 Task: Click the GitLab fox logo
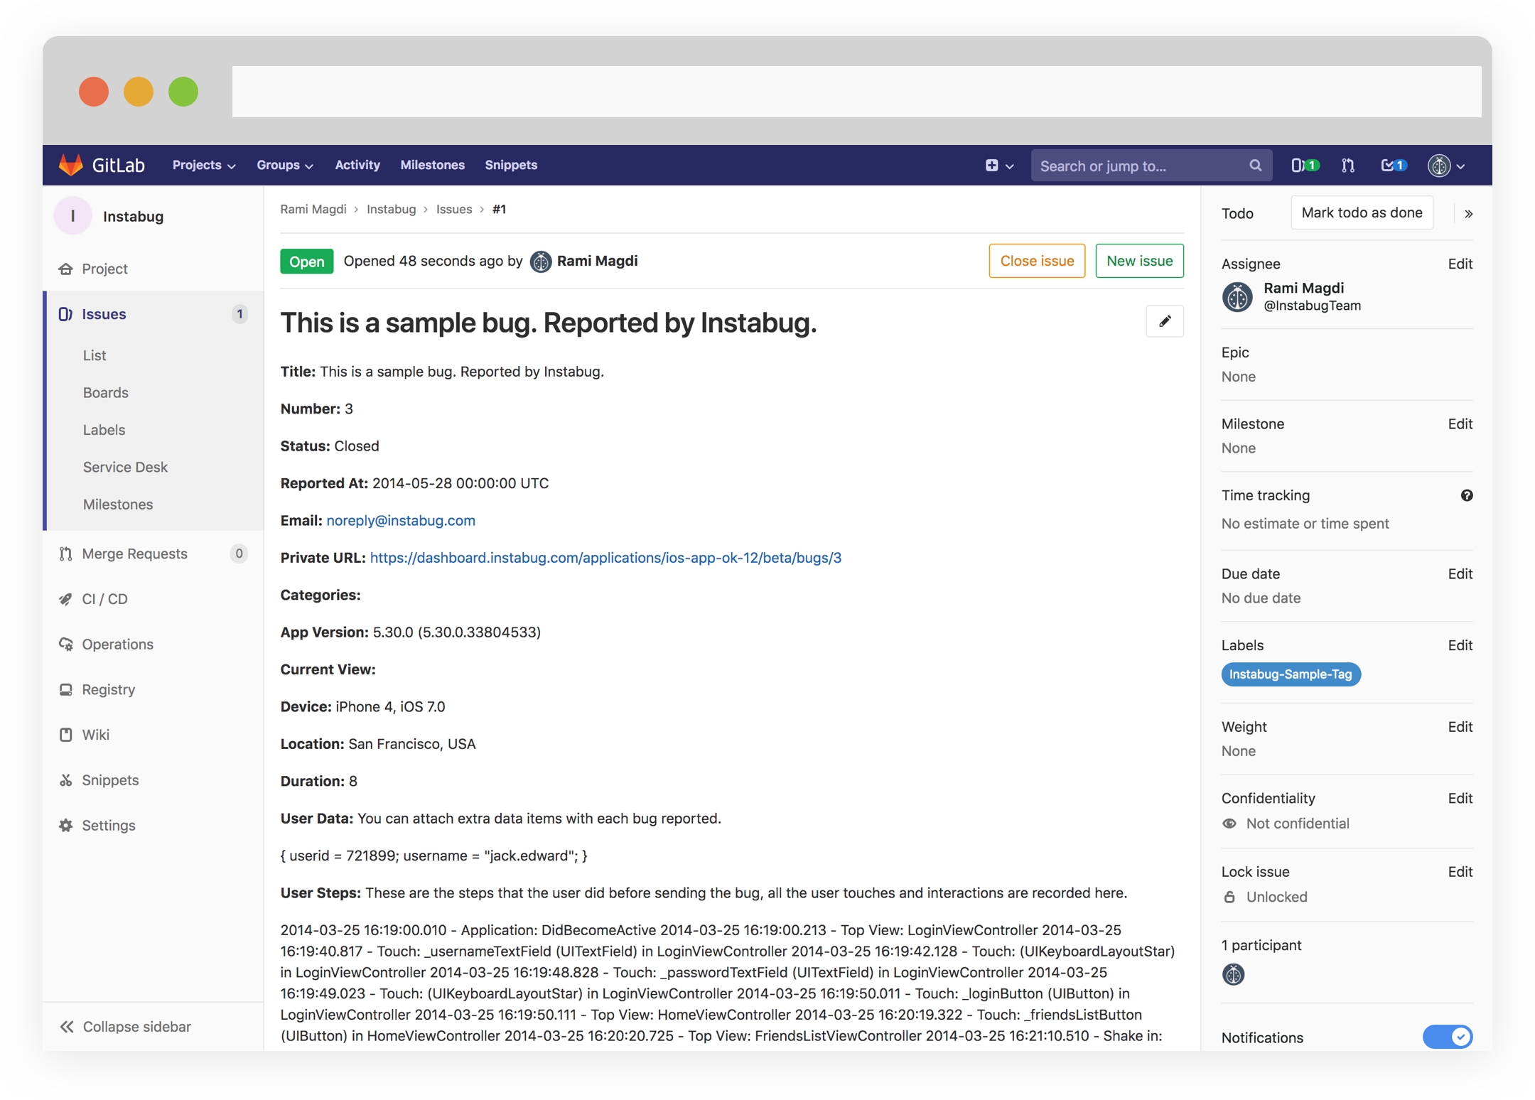point(71,165)
